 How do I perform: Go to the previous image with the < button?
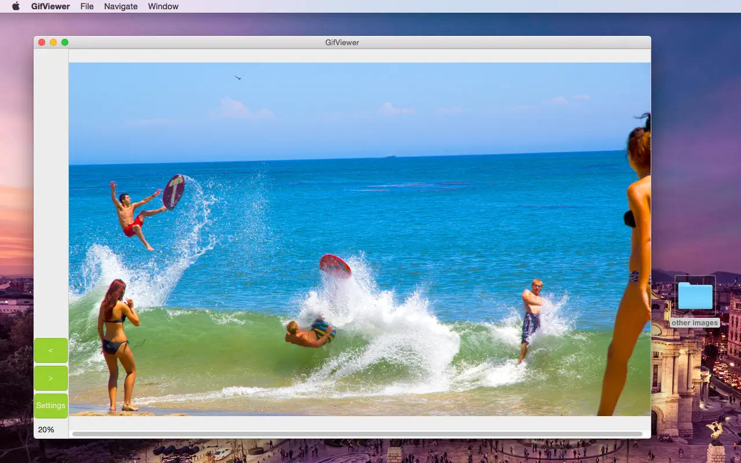pyautogui.click(x=50, y=350)
